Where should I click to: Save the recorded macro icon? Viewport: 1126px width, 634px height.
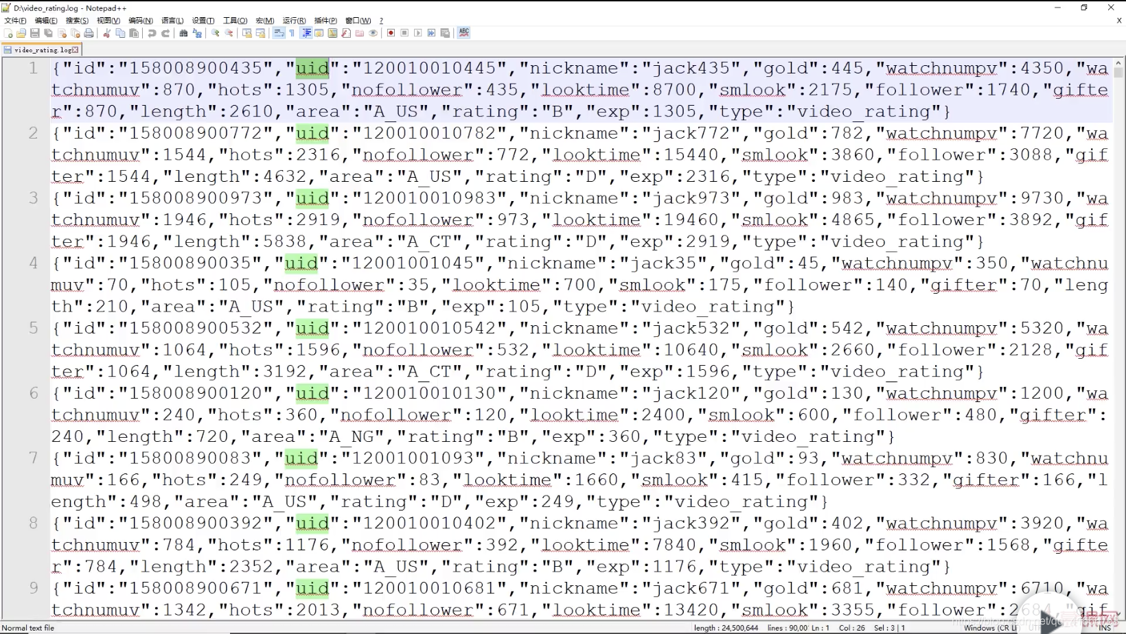(x=445, y=33)
